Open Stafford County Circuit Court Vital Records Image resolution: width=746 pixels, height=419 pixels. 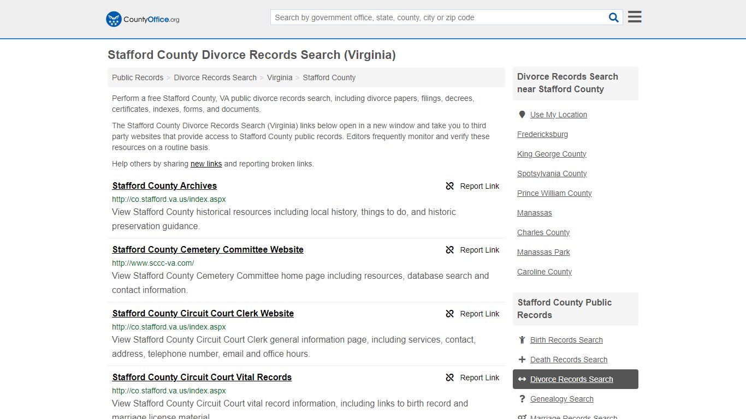coord(202,377)
